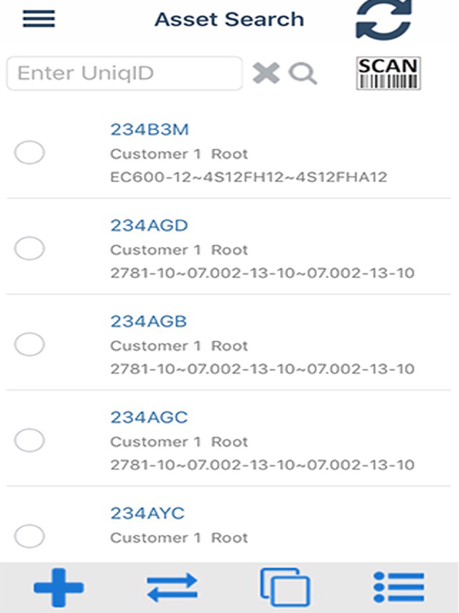
Task: Click the magnifying glass search icon
Action: pos(302,74)
